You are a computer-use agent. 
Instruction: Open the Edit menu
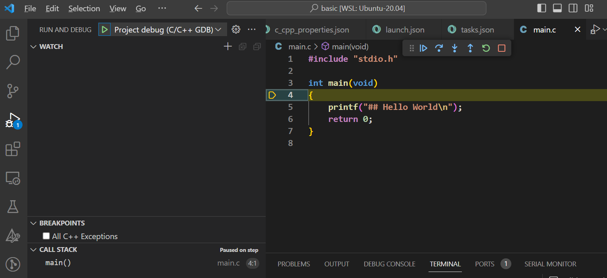tap(52, 8)
